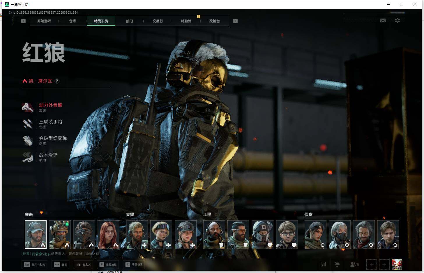The height and width of the screenshot is (273, 424).
Task: Select the bald 工程 operator with headset
Action: 214,235
